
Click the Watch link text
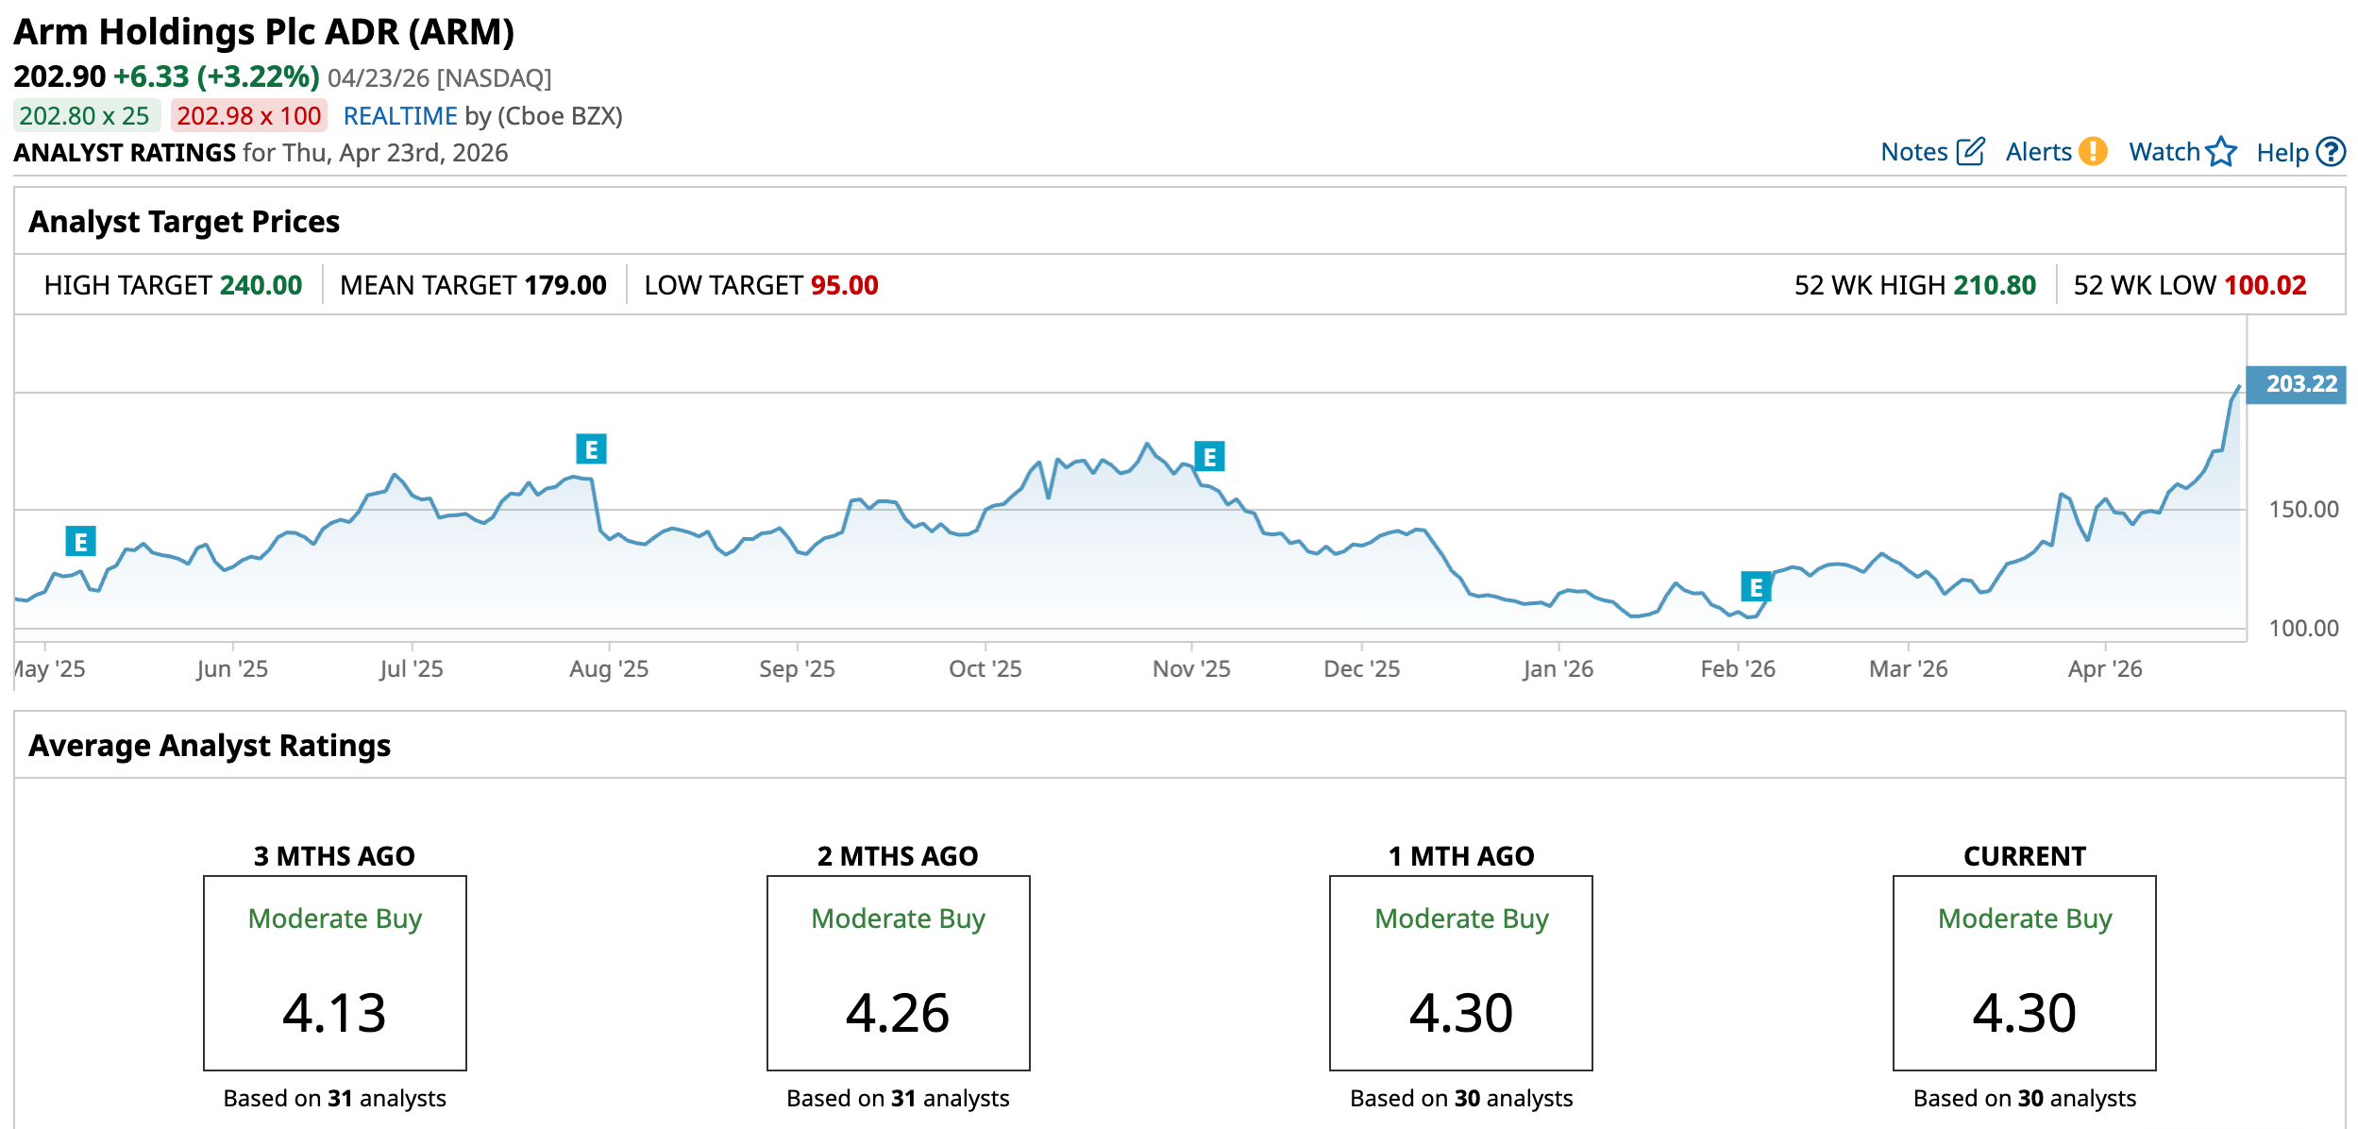click(2164, 152)
